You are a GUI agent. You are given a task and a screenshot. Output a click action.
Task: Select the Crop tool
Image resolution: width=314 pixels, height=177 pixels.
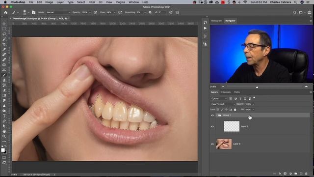coord(4,44)
